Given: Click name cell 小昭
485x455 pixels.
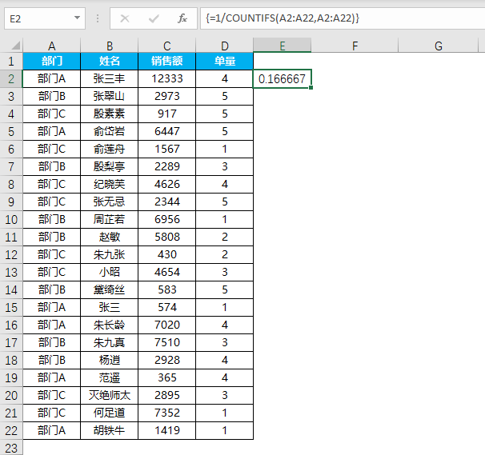Looking at the screenshot, I should click(x=109, y=273).
